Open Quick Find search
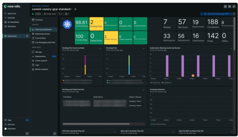Screen dimensions: 238x137 coord(10,13)
